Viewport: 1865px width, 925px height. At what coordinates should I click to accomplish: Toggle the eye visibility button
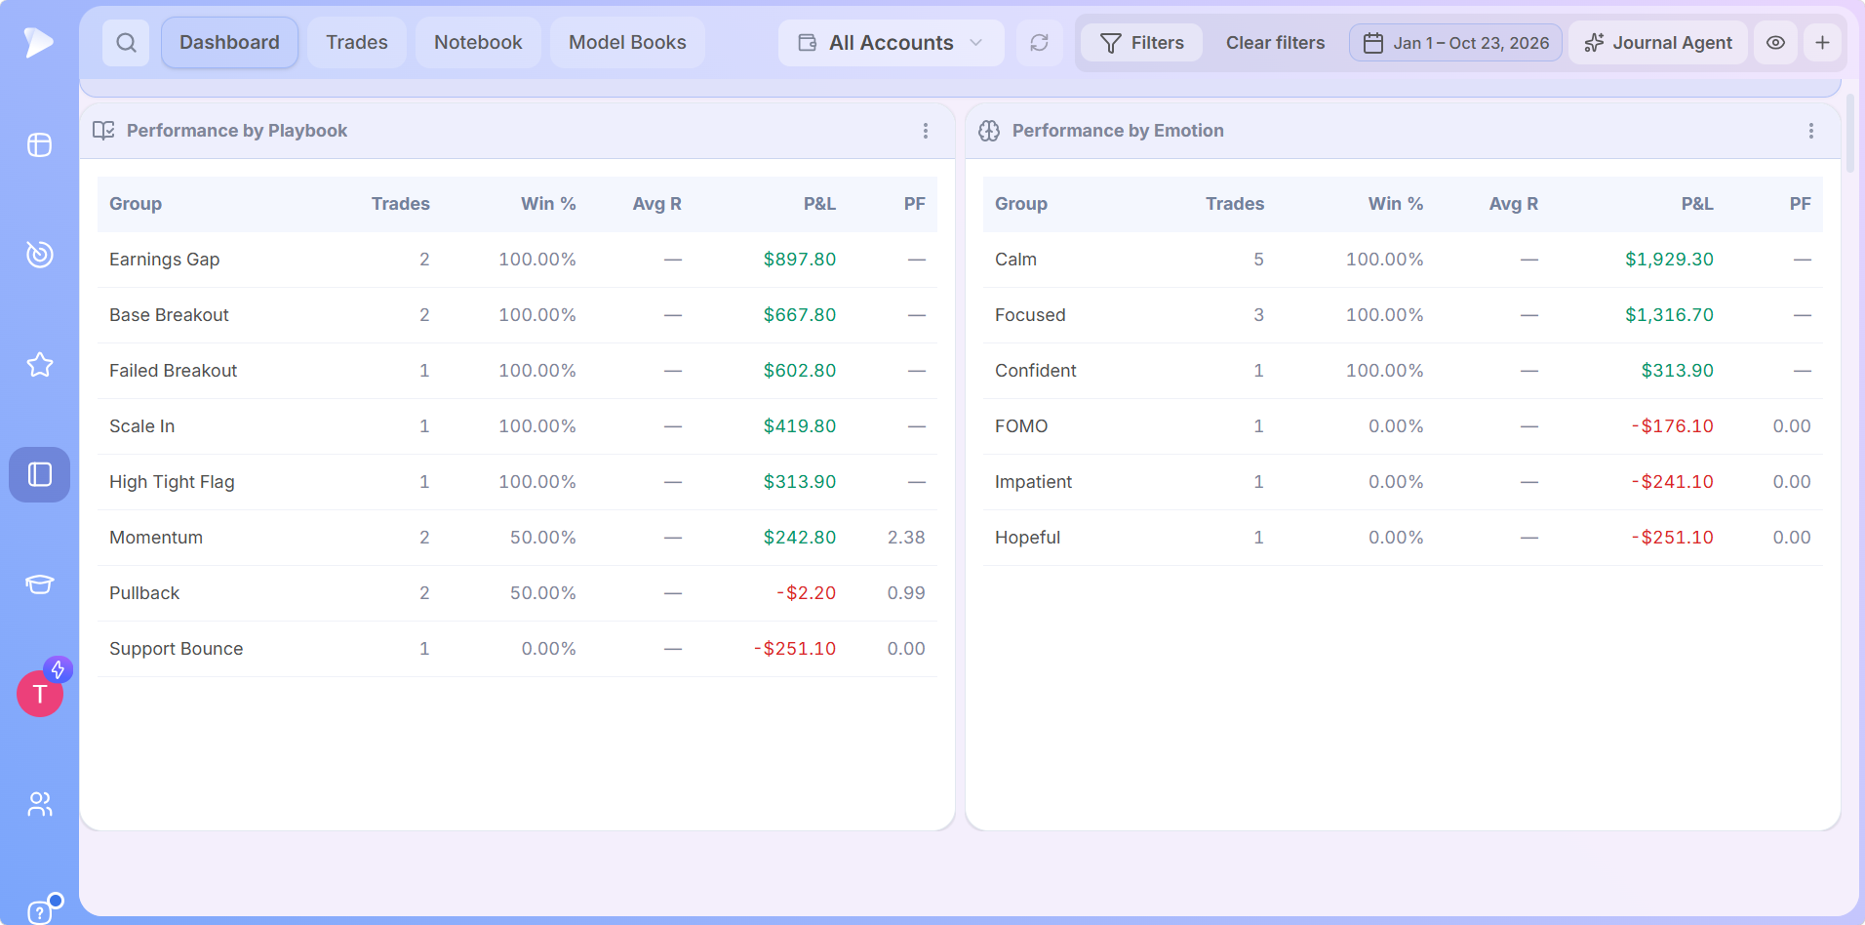pos(1775,43)
